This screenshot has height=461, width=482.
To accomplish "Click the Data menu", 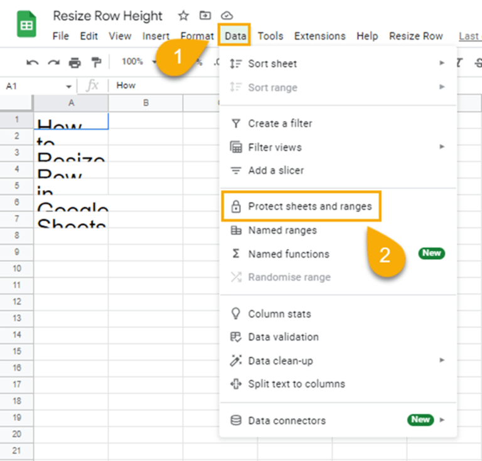I will (x=235, y=36).
